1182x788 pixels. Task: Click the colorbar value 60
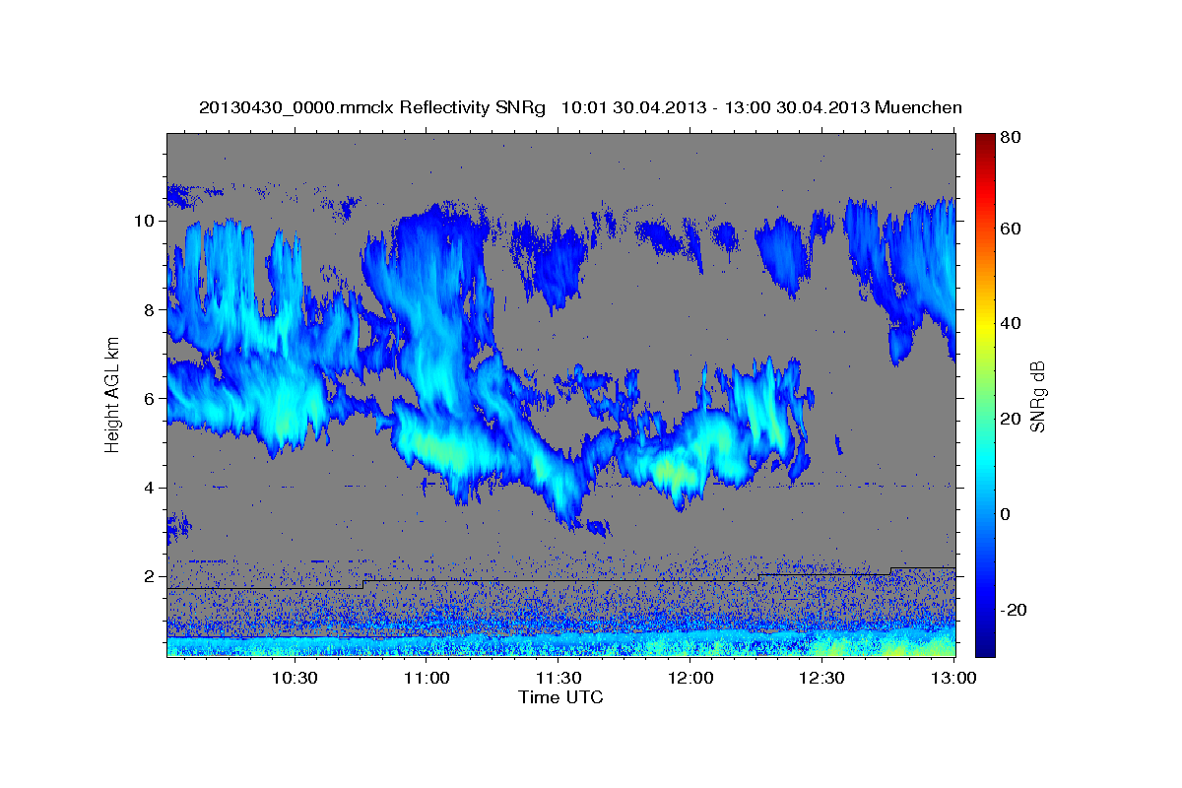(1011, 229)
